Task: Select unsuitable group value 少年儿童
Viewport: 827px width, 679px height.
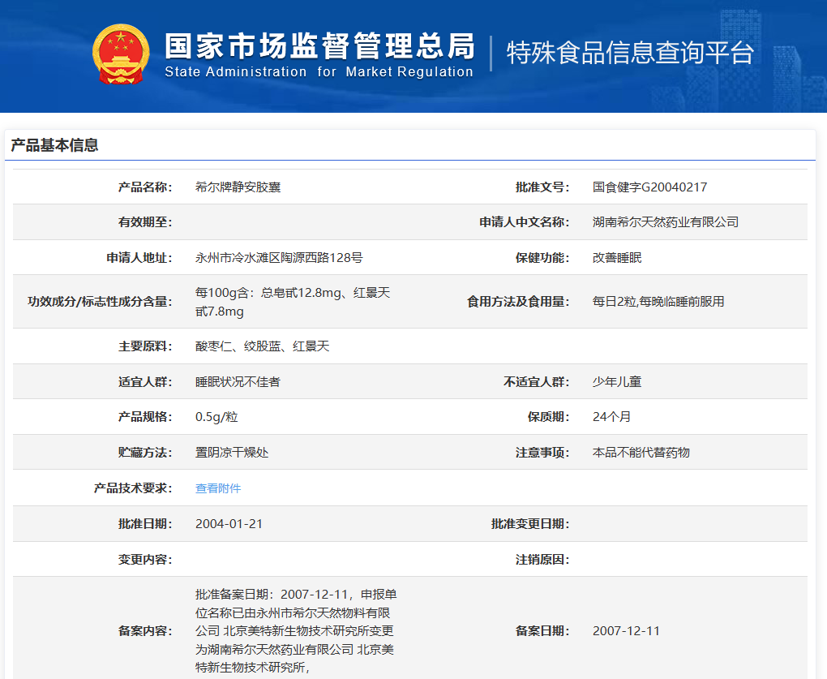Action: pos(616,381)
